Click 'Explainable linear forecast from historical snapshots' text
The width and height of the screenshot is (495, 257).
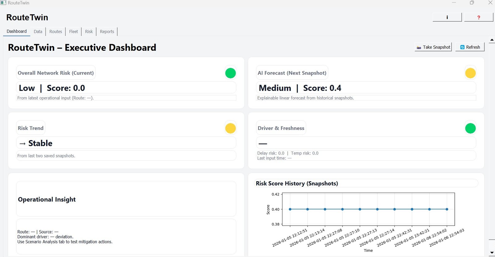click(305, 98)
